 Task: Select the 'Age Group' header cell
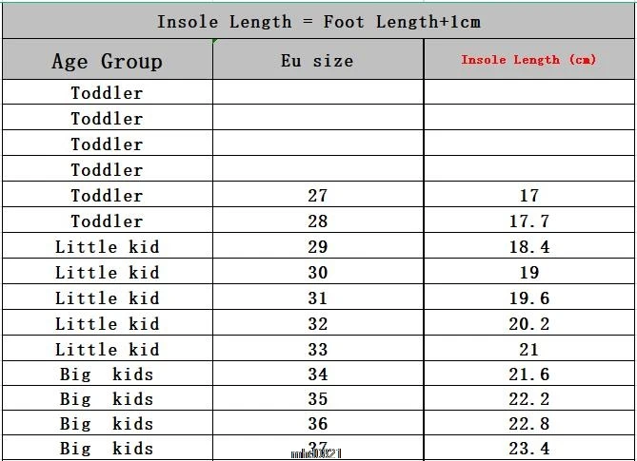107,61
